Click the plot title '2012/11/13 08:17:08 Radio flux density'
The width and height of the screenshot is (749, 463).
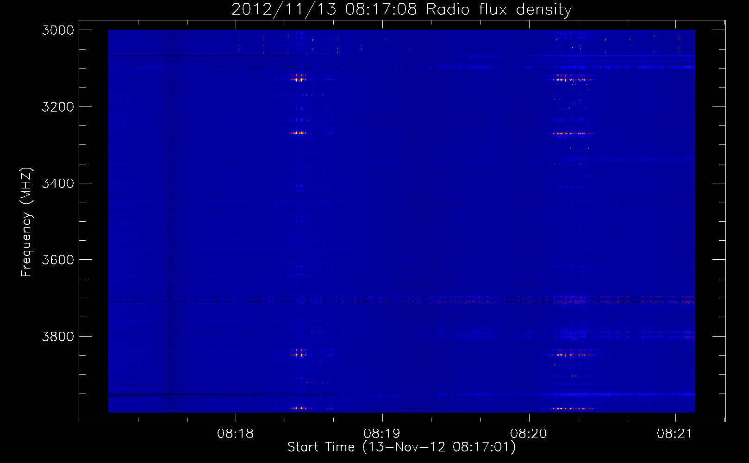(401, 9)
